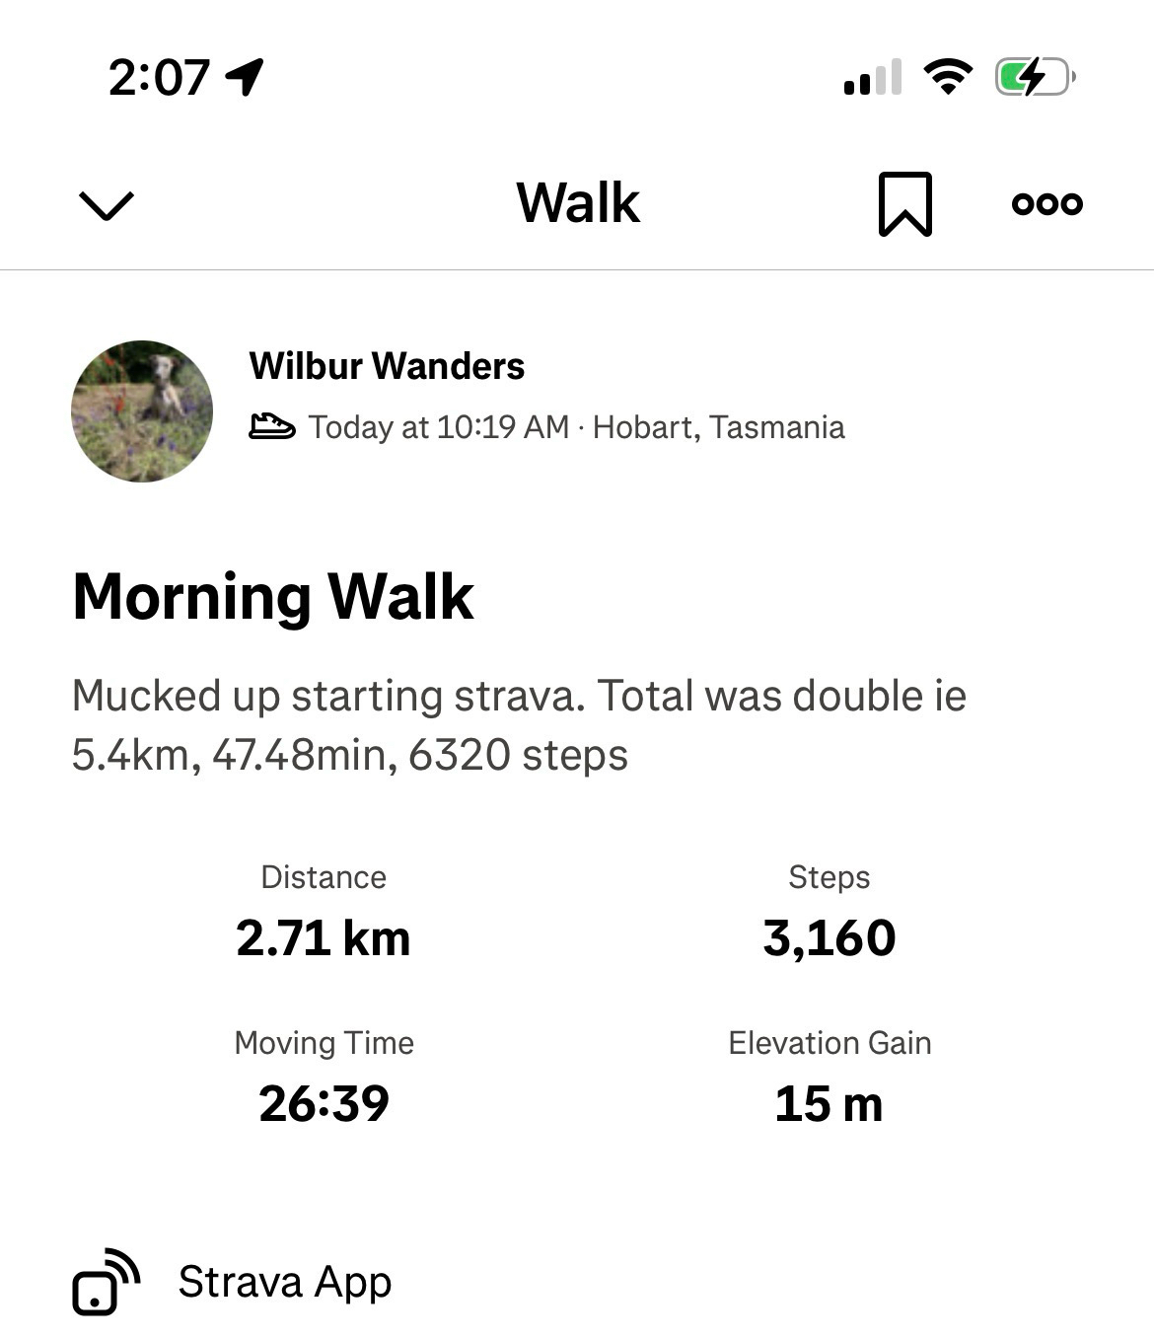Tap the shoe activity type icon
The width and height of the screenshot is (1154, 1340).
point(271,427)
